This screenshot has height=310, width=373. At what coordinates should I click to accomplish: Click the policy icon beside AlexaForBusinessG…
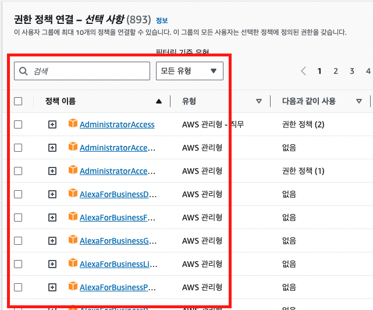[73, 240]
